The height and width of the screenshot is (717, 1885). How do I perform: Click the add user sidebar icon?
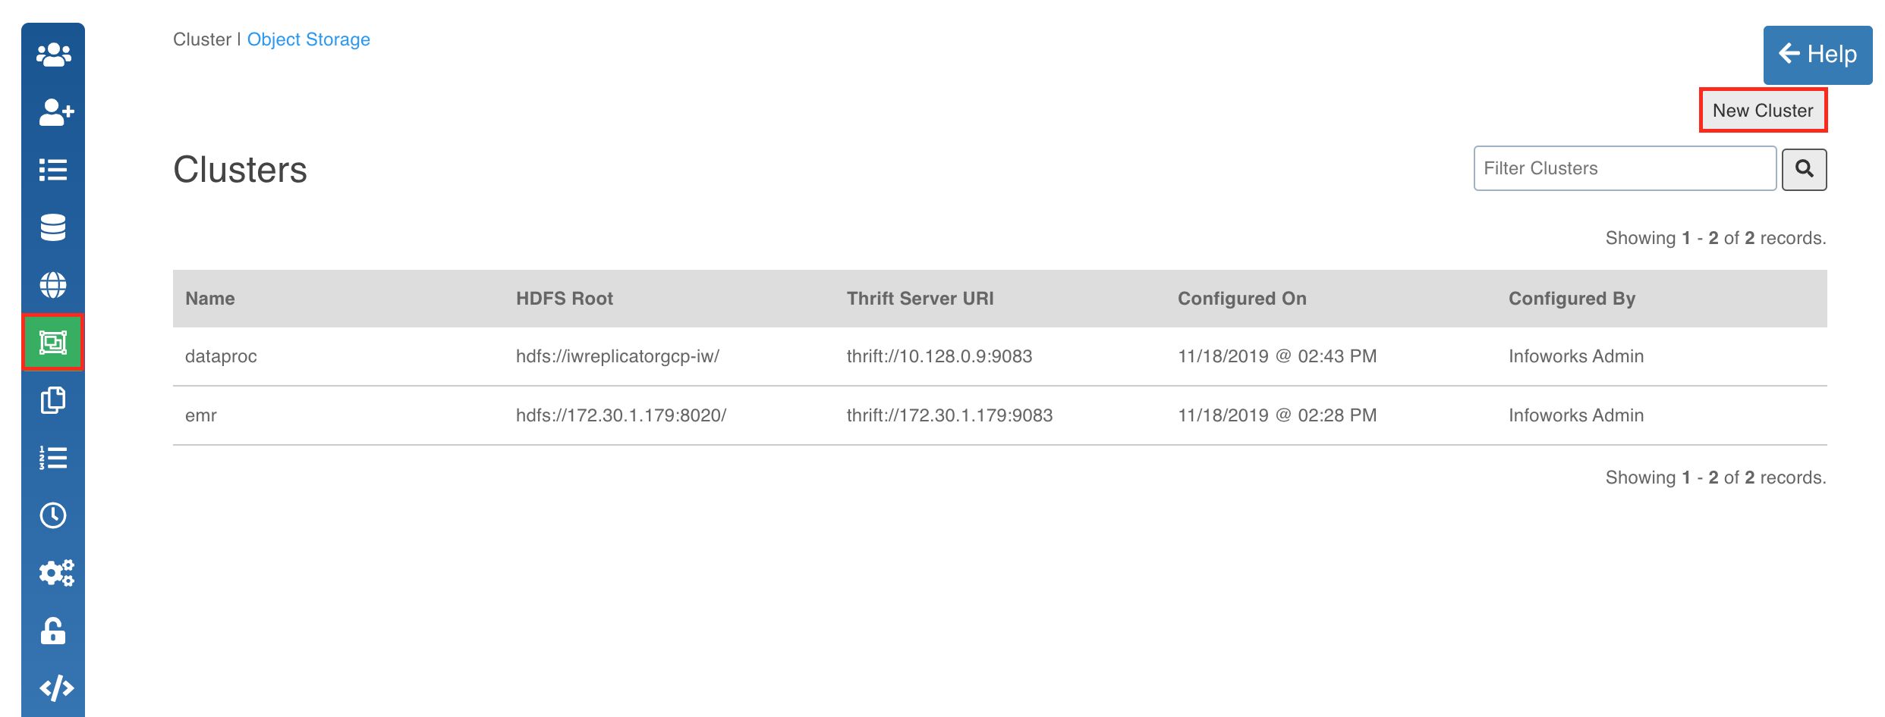tap(55, 112)
